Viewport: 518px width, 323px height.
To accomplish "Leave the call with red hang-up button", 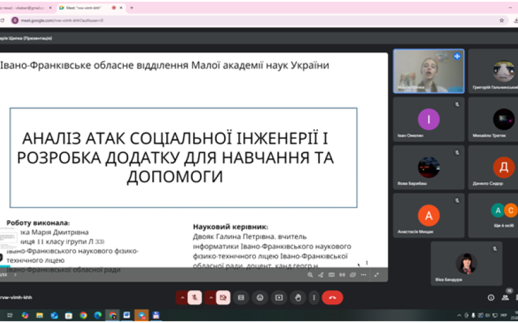I will 332,298.
